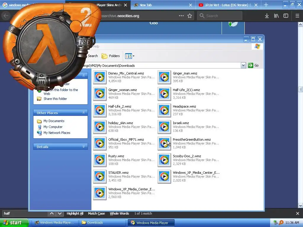Image resolution: width=303 pixels, height=227 pixels.
Task: Click Publish this folder to the Web
Action: click(61, 92)
